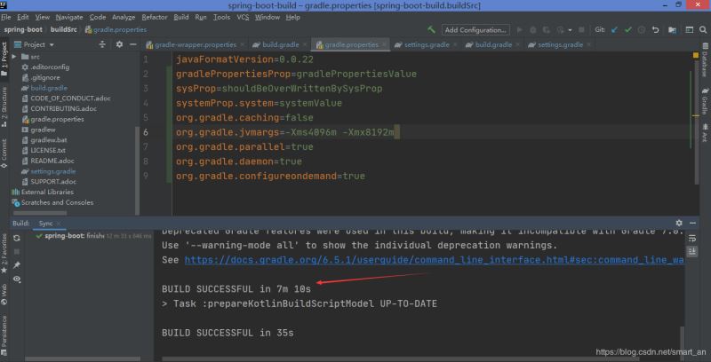This screenshot has width=711, height=362.
Task: Click the Run triangle icon in the toolbar
Action: point(520,30)
